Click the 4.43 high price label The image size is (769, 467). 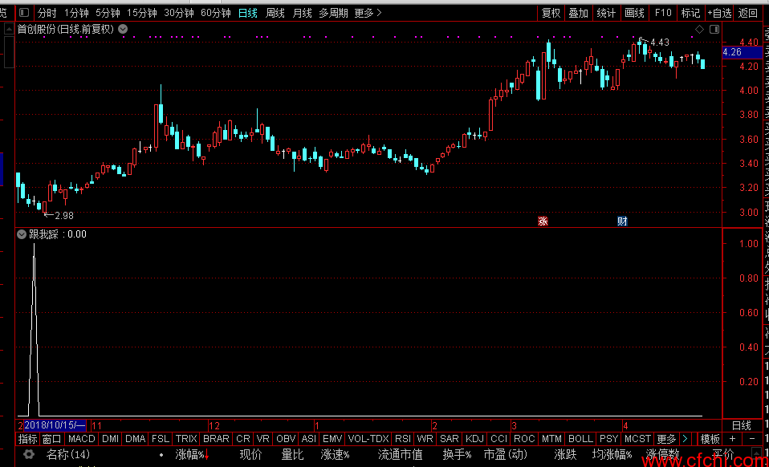[x=660, y=43]
